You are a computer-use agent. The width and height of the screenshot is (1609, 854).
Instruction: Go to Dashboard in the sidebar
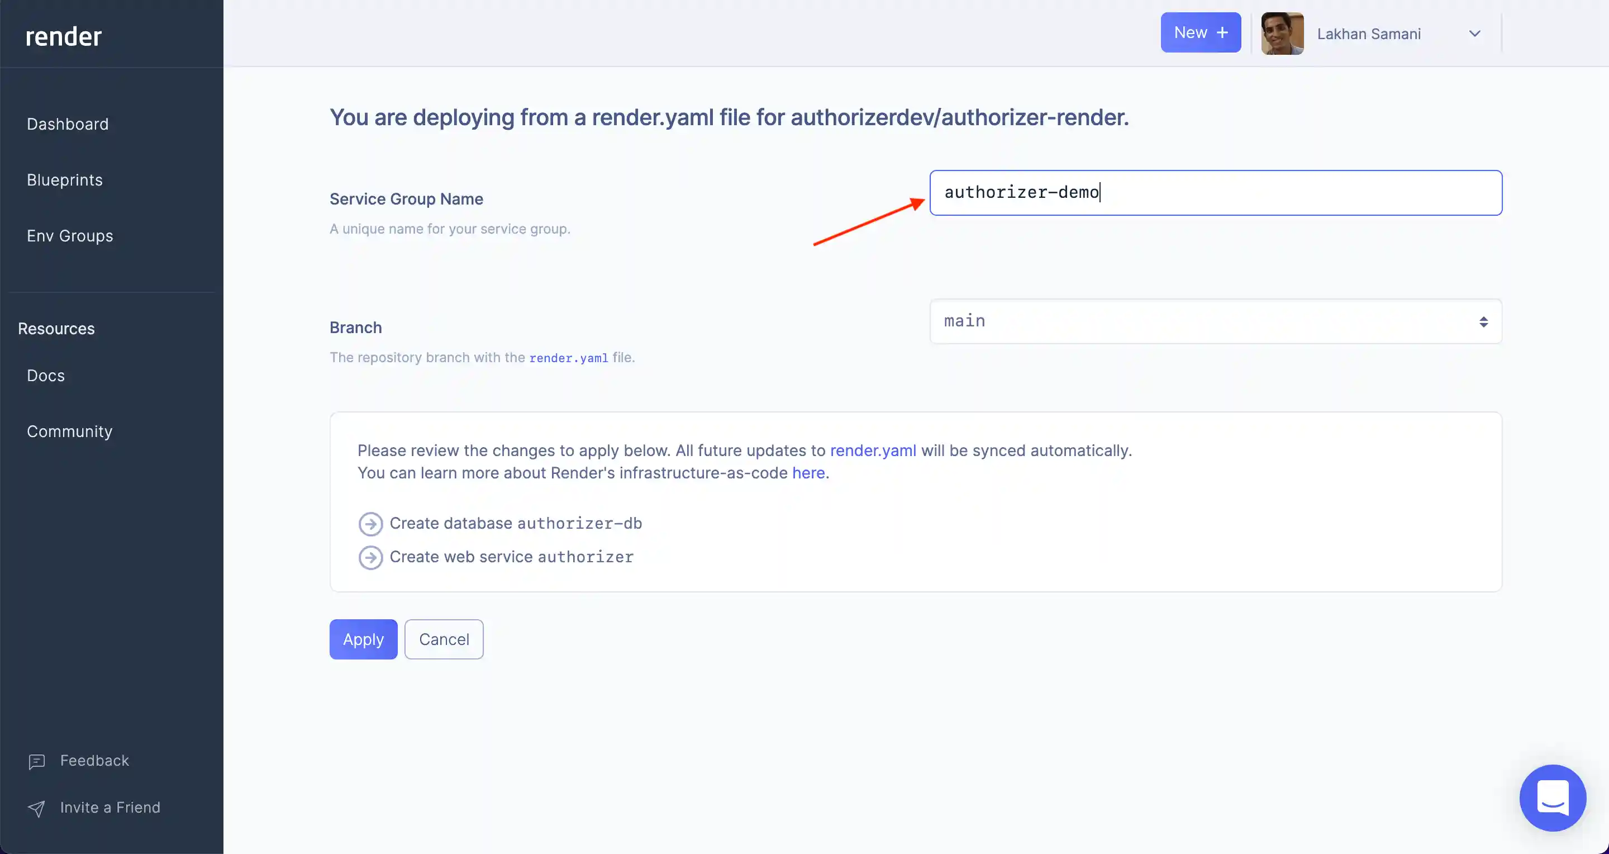coord(68,124)
